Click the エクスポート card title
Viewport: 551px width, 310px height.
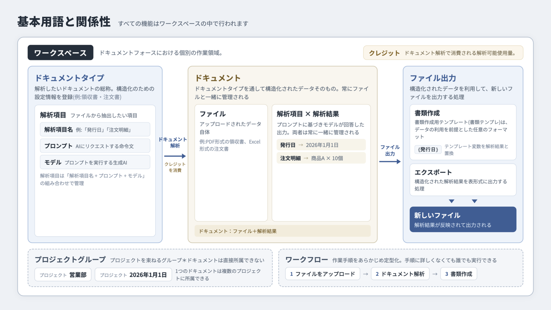tap(433, 172)
